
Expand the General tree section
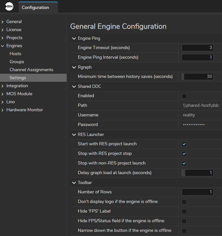point(3,22)
